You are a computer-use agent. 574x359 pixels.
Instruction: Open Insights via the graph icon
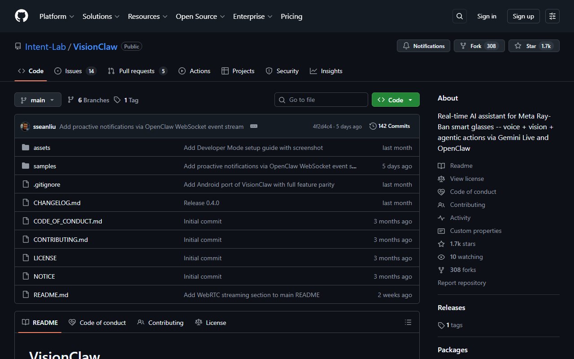coord(313,71)
